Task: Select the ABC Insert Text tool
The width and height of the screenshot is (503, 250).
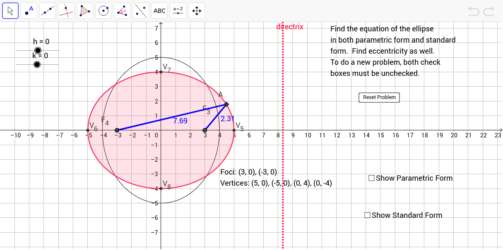Action: pos(160,11)
